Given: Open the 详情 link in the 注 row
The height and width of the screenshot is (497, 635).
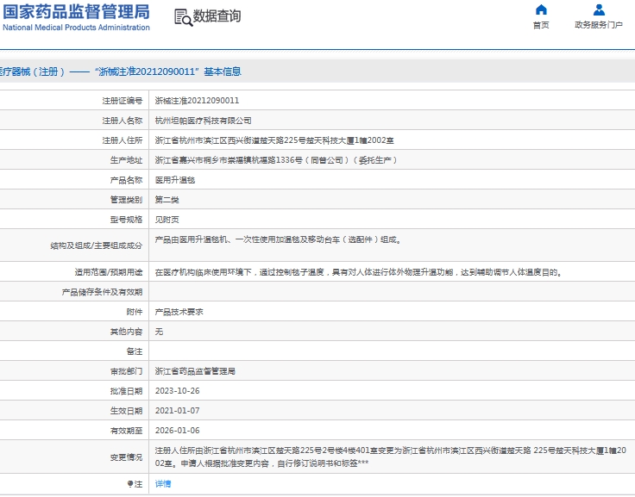Looking at the screenshot, I should pos(163,484).
